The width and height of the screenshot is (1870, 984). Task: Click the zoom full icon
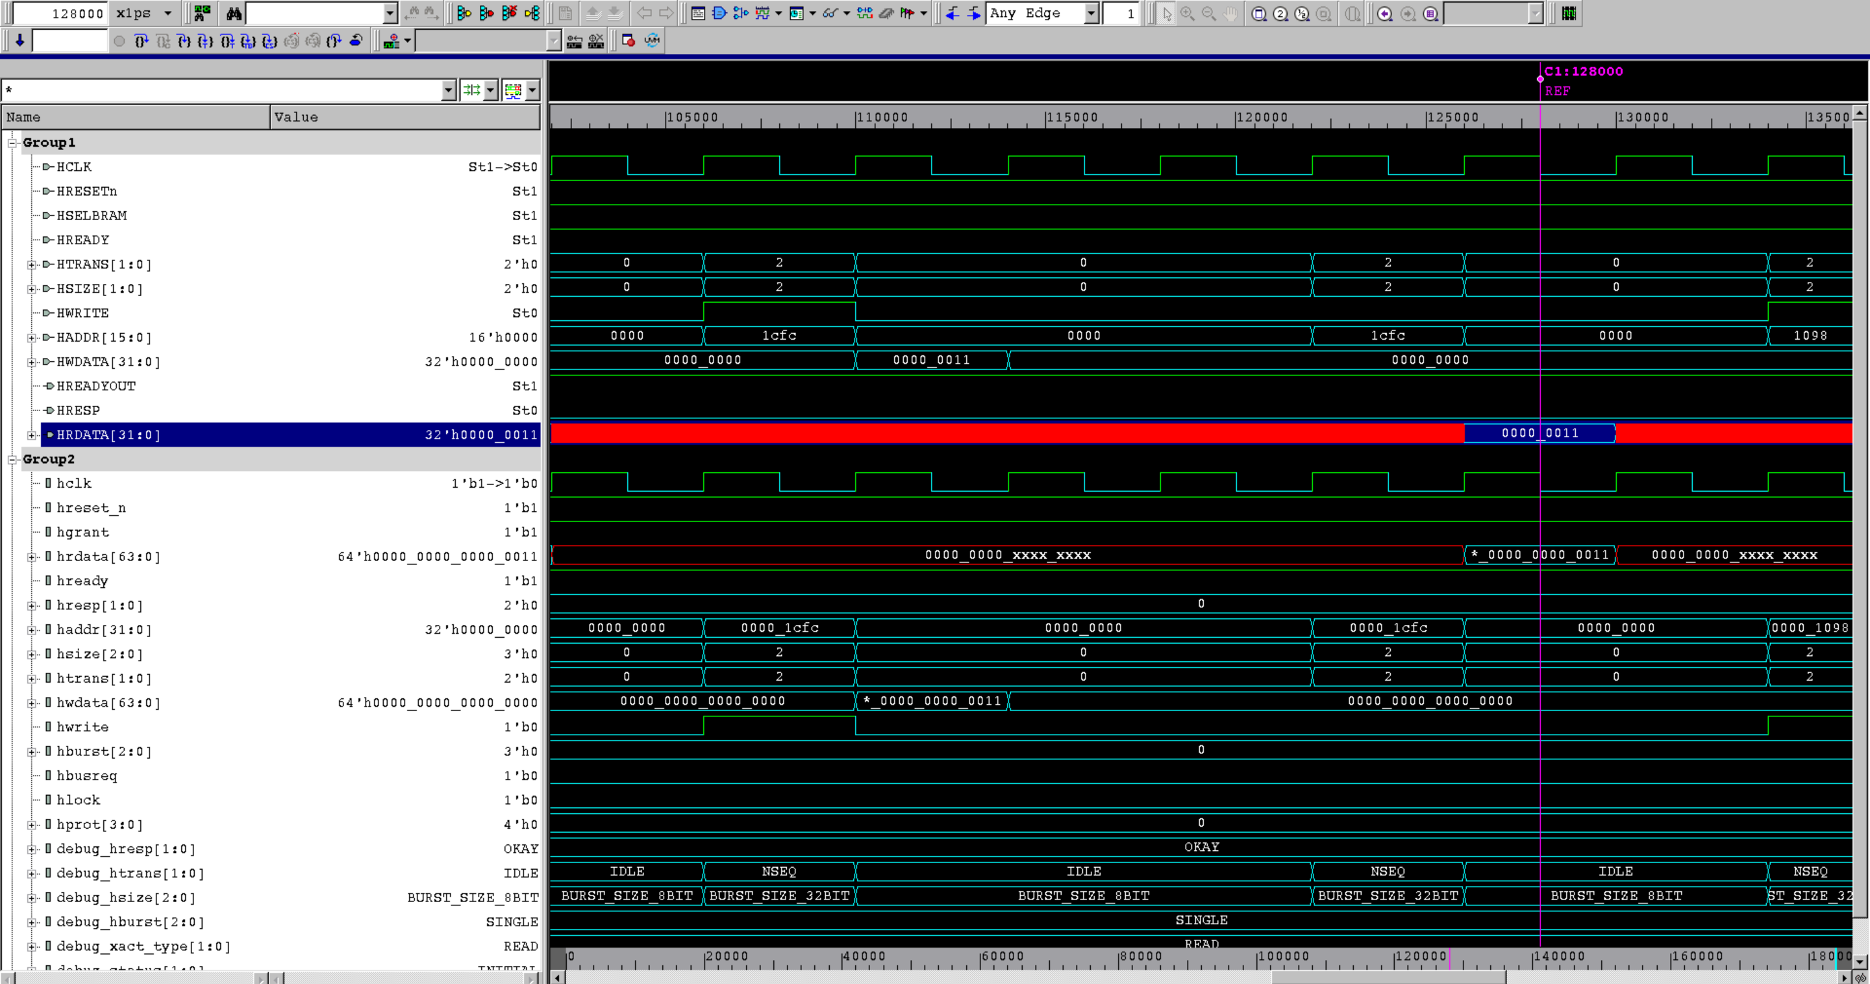[1260, 13]
